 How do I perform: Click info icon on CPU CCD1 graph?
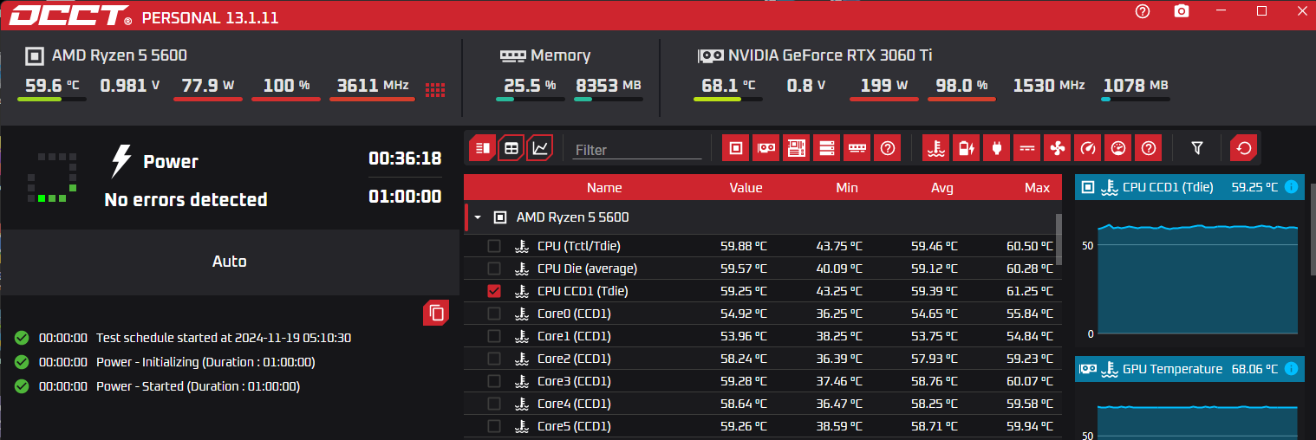(1291, 186)
